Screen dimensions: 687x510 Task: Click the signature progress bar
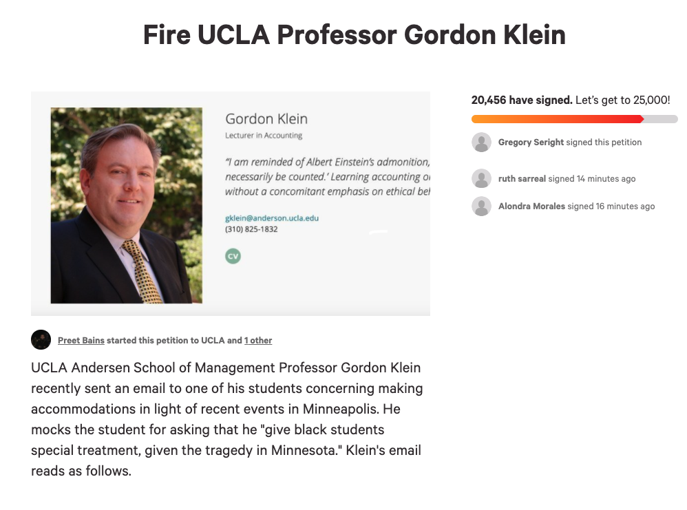tap(574, 119)
